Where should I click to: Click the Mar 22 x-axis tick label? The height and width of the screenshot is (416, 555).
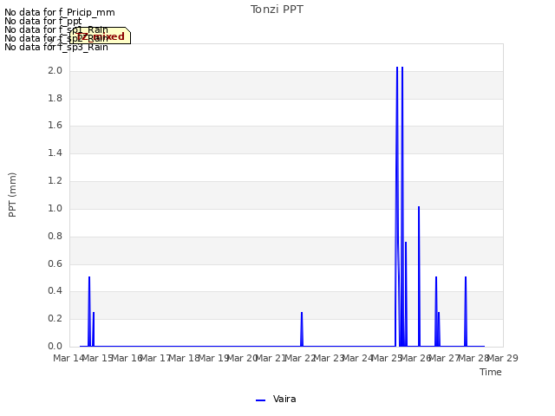(x=300, y=358)
